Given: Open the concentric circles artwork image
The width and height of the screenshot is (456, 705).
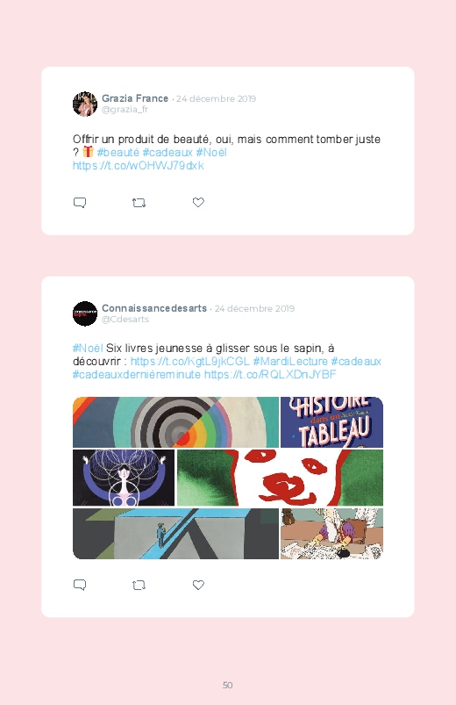Looking at the screenshot, I should 175,422.
